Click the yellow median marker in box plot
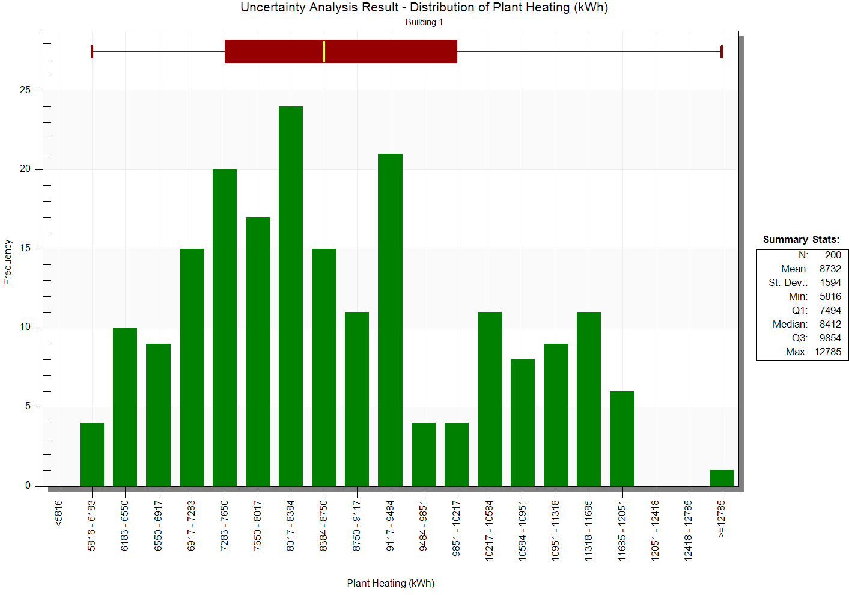Viewport: 849px width, 595px height. tap(324, 52)
